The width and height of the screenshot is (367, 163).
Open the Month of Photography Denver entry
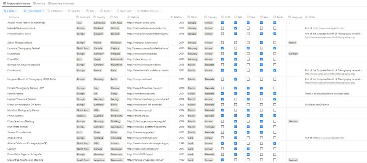click(x=23, y=110)
